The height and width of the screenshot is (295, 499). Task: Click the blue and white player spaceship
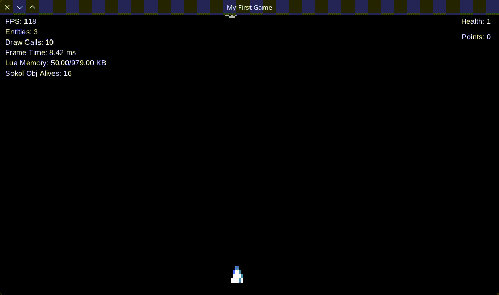pyautogui.click(x=237, y=275)
